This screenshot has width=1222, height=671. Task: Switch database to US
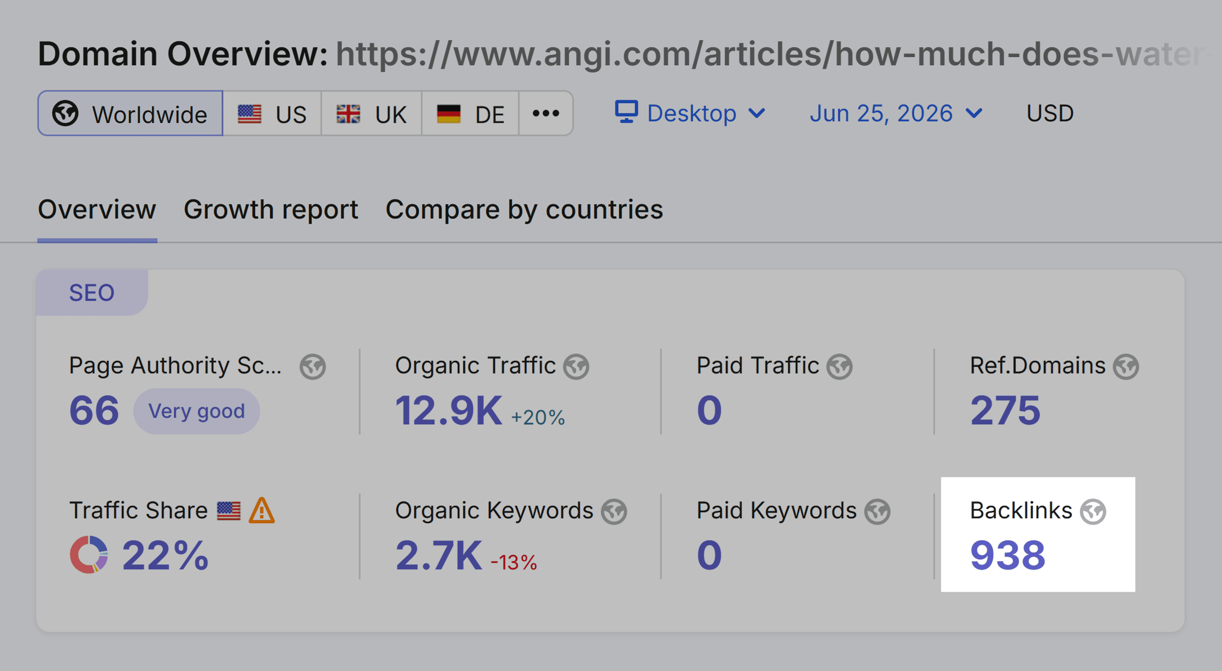pyautogui.click(x=272, y=113)
